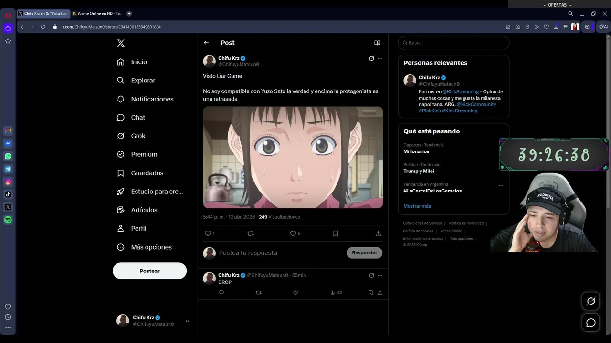Open WhatsApp in Opera sidebar
This screenshot has width=611, height=343.
coord(8,156)
